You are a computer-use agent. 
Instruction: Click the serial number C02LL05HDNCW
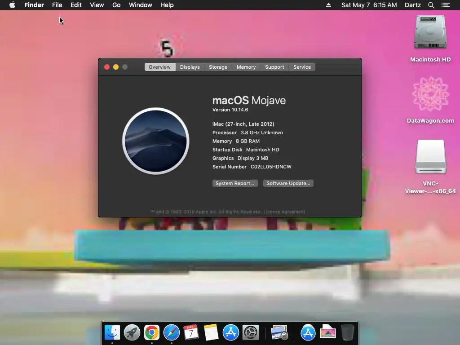tap(271, 167)
